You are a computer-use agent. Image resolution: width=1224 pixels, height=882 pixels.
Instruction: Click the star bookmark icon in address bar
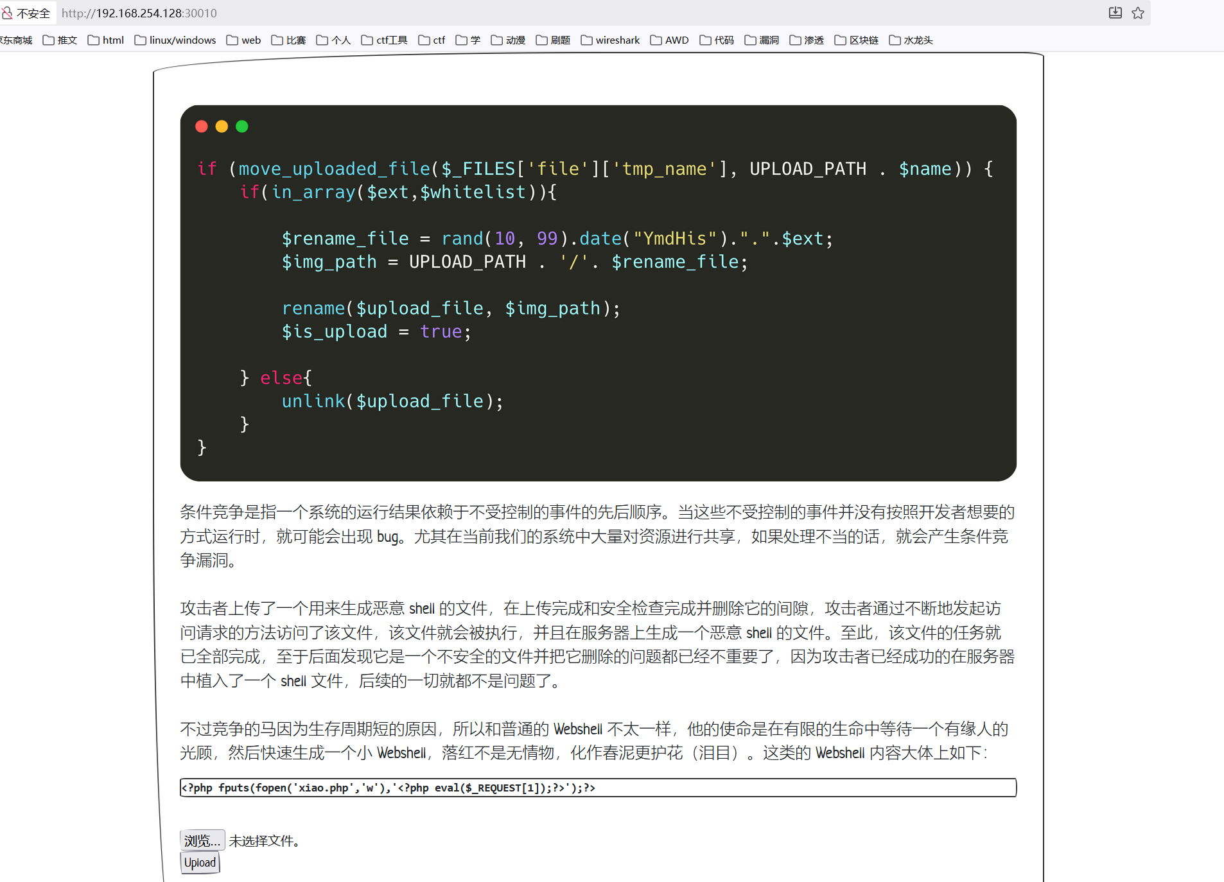click(x=1138, y=13)
